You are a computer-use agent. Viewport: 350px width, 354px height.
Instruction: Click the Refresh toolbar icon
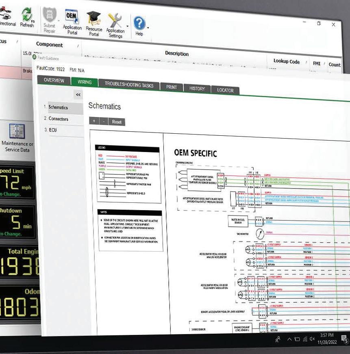coord(27,17)
